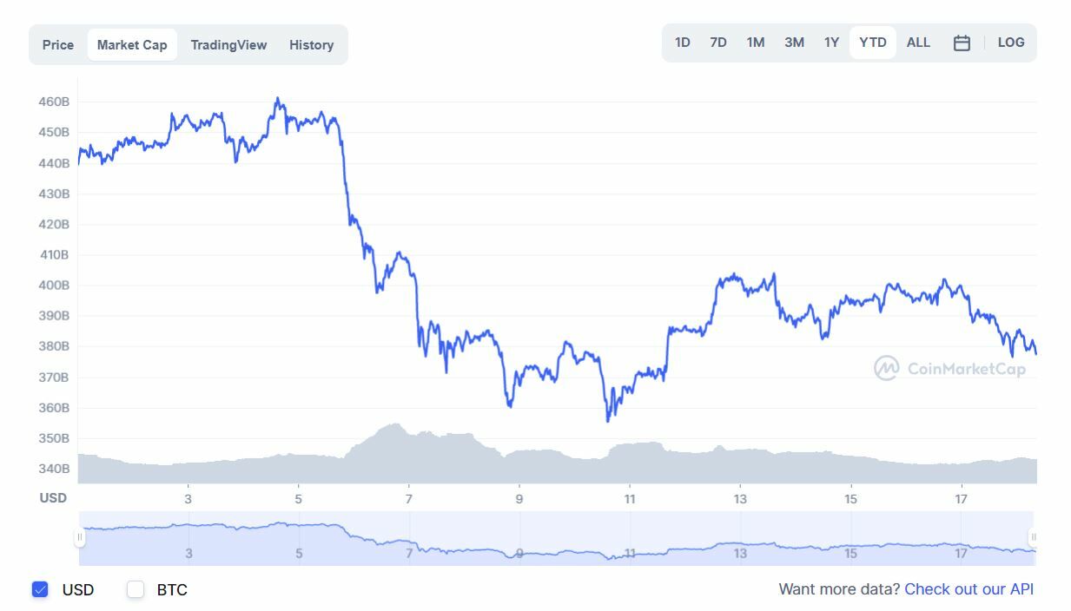Switch to the History tab

click(311, 45)
